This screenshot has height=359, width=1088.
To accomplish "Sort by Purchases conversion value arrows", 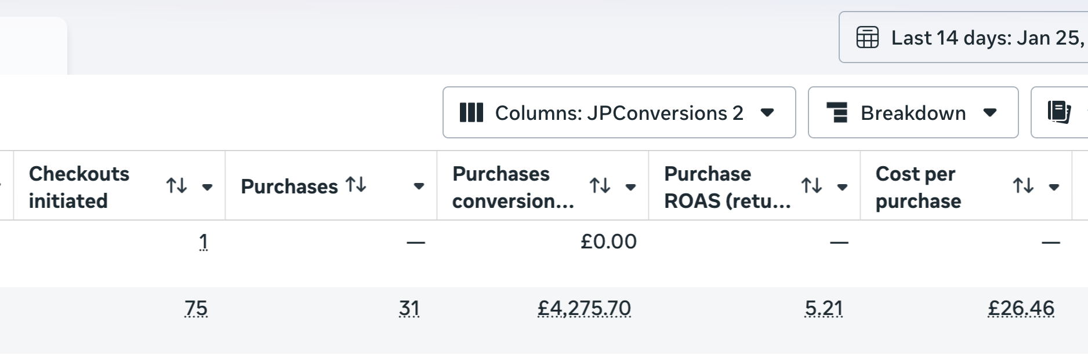I will click(600, 186).
